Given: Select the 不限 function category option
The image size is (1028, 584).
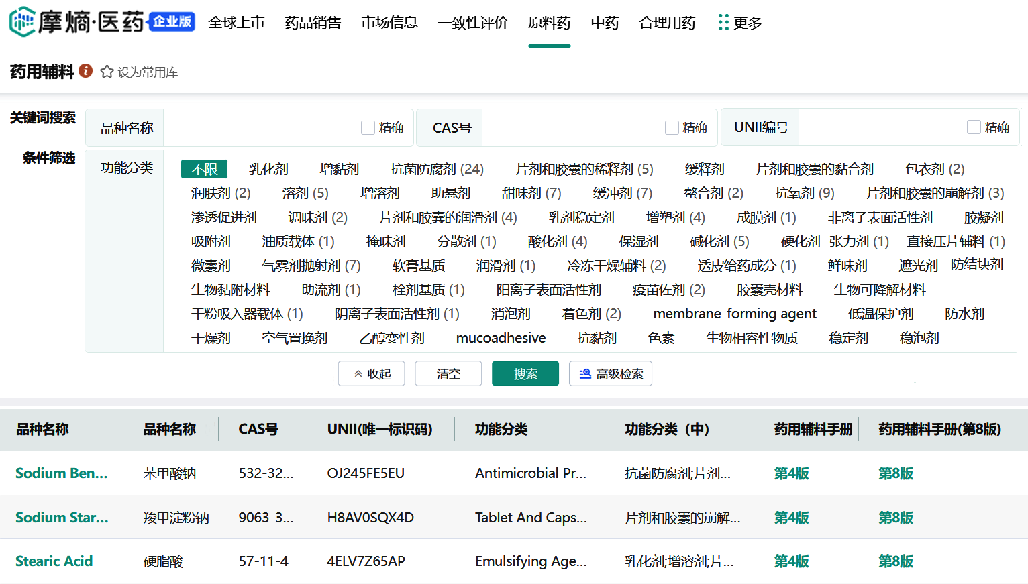Looking at the screenshot, I should pyautogui.click(x=204, y=169).
